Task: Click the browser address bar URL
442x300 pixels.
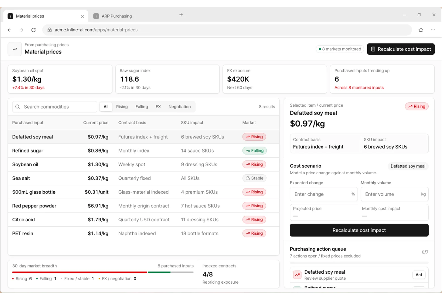Action: 96,30
